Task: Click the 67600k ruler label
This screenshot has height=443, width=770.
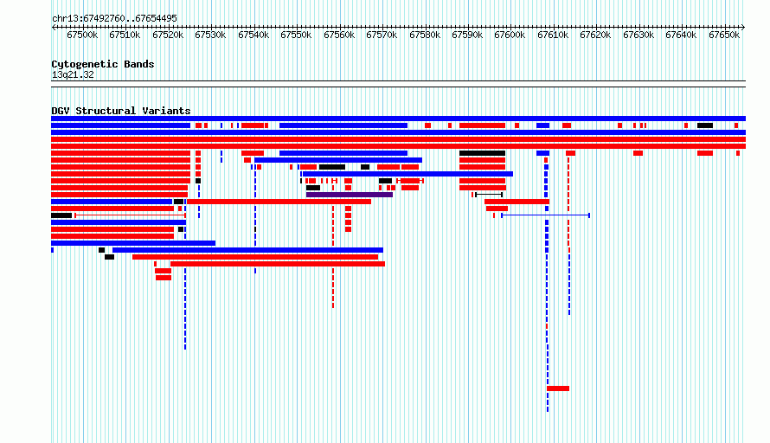Action: click(510, 35)
